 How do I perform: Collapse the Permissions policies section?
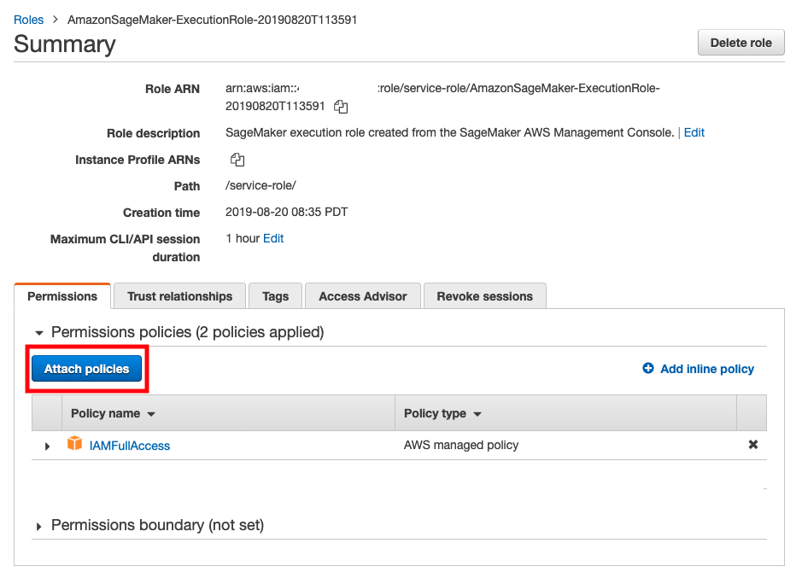pos(39,333)
